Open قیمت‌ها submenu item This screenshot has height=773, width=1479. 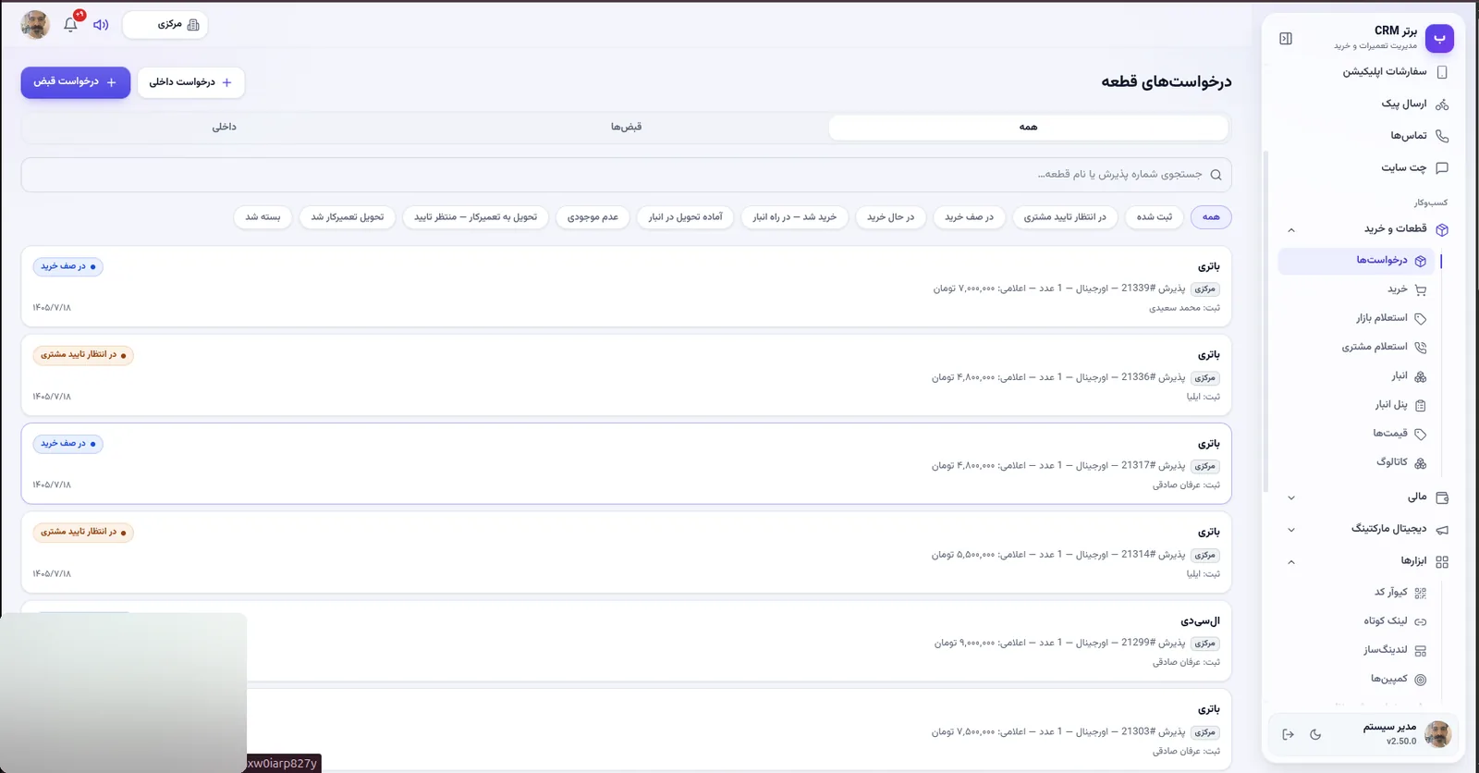(1399, 434)
